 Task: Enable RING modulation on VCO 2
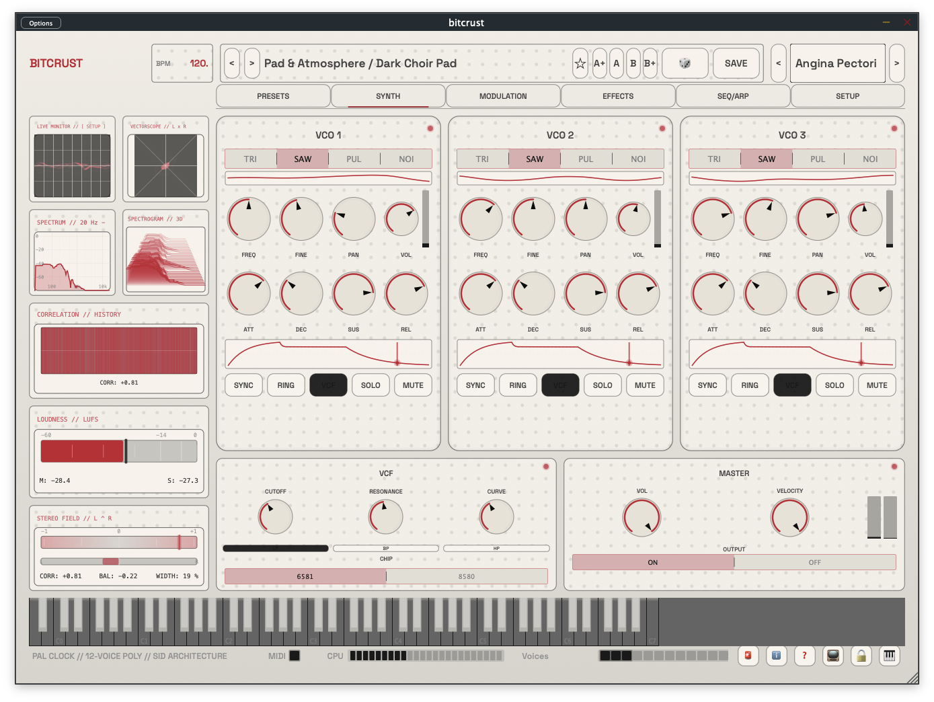point(518,385)
